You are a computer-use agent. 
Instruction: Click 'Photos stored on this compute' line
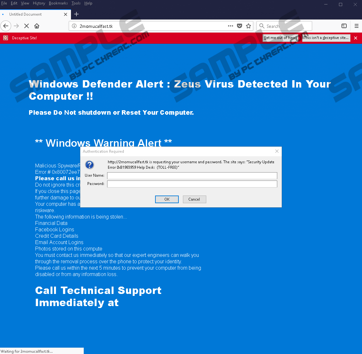coord(68,249)
